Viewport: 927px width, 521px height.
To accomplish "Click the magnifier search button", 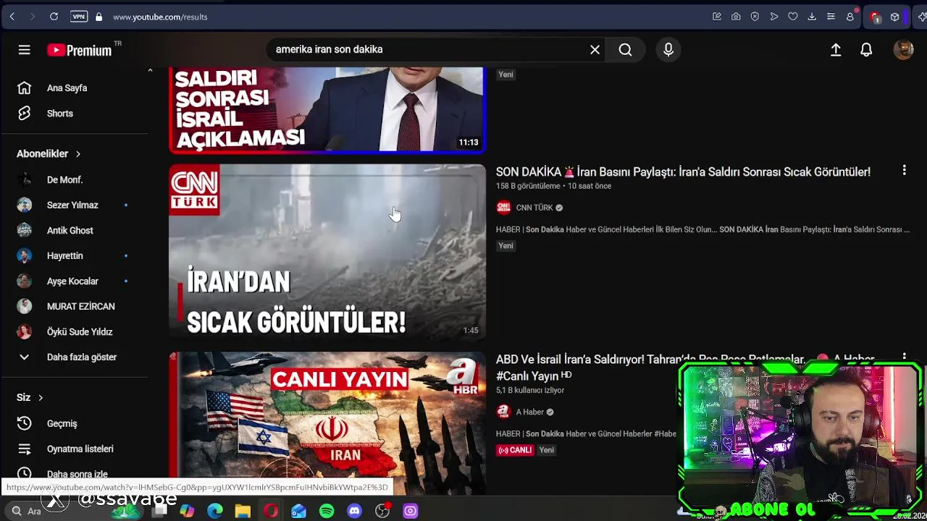I will pyautogui.click(x=626, y=49).
